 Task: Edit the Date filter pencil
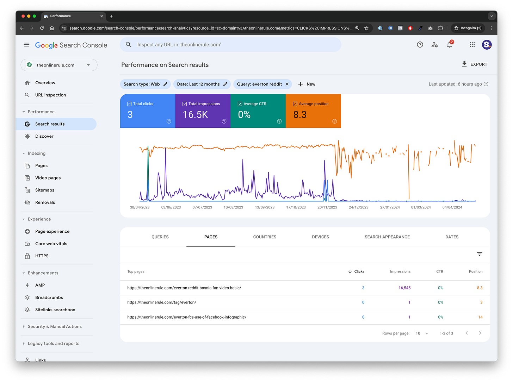click(225, 84)
